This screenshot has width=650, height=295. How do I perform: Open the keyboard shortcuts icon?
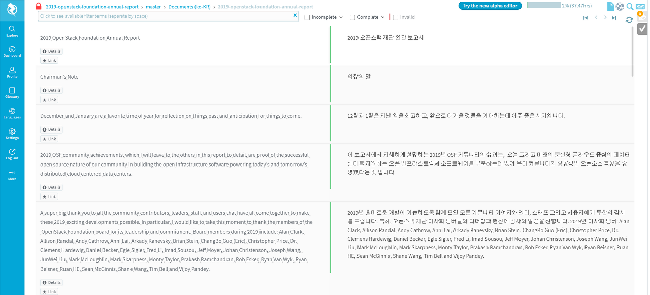(x=640, y=6)
